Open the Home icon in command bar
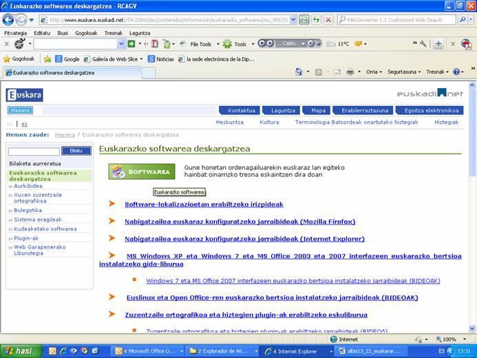Viewport: 477px width, 358px height. tap(299, 72)
